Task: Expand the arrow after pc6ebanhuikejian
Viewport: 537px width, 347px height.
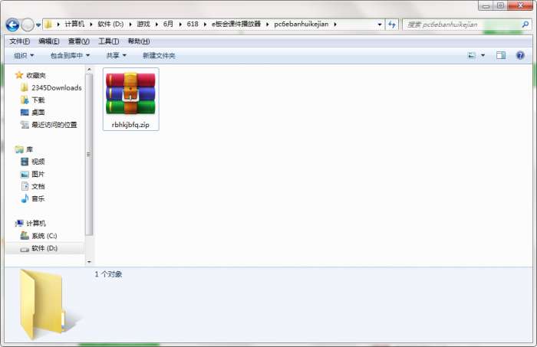Action: [335, 25]
